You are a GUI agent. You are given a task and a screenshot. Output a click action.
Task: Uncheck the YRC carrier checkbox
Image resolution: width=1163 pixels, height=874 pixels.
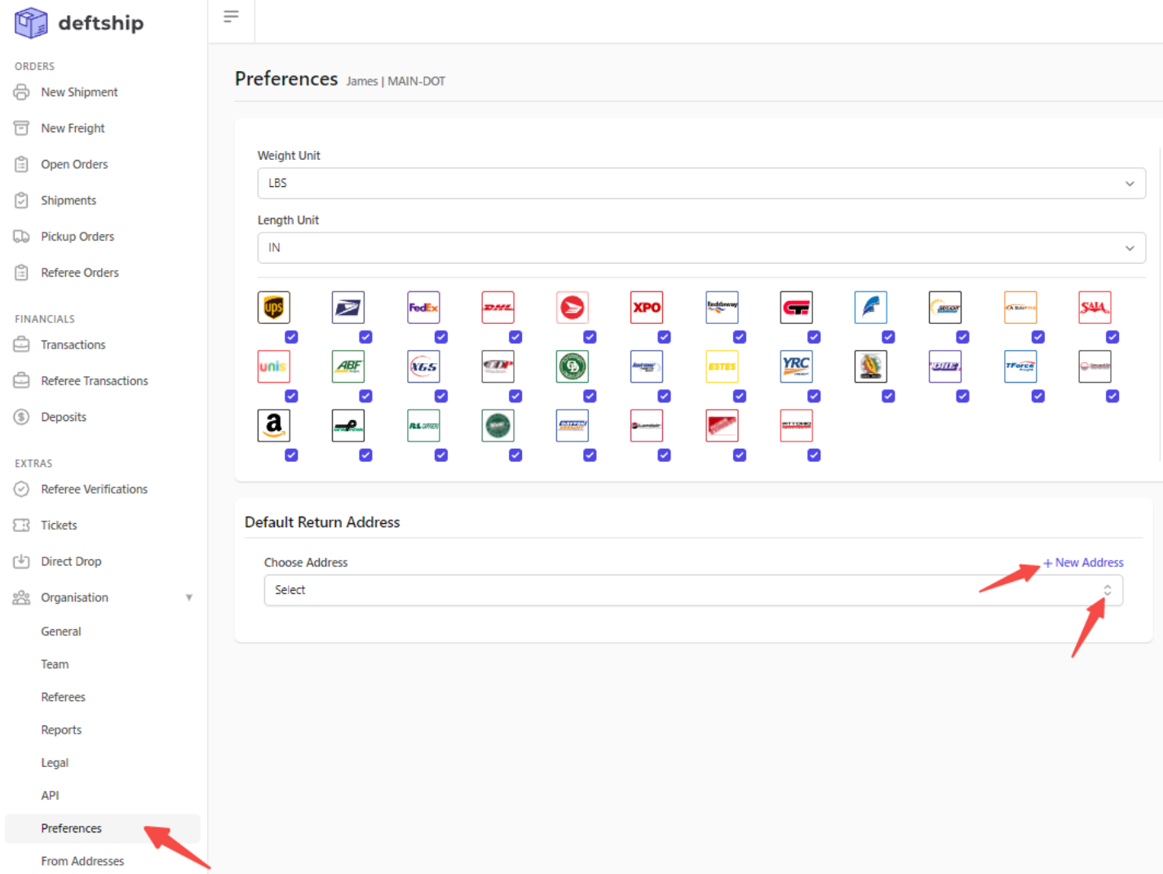coord(814,396)
